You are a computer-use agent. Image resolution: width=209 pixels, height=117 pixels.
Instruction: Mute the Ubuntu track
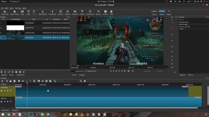coord(5,102)
